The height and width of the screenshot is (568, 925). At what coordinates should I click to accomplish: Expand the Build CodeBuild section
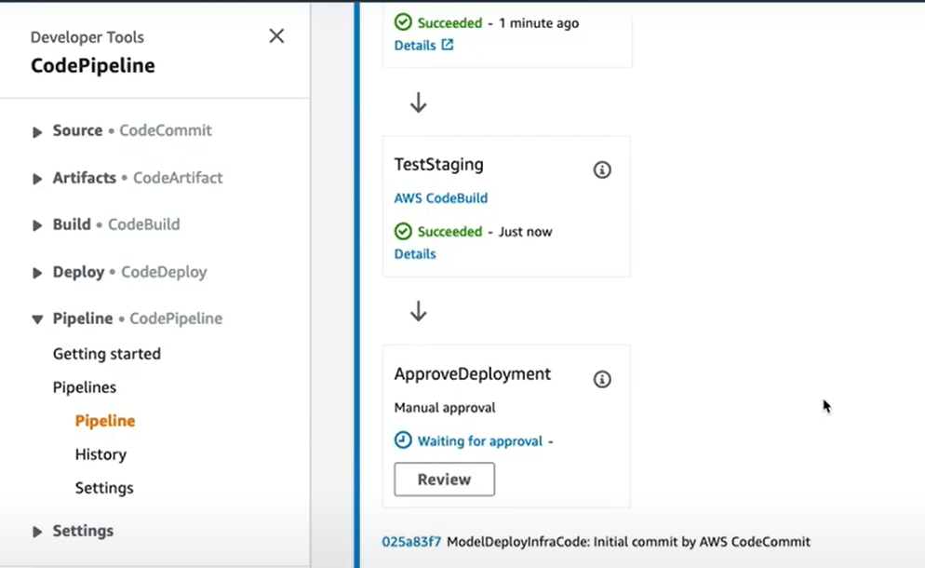pyautogui.click(x=37, y=225)
